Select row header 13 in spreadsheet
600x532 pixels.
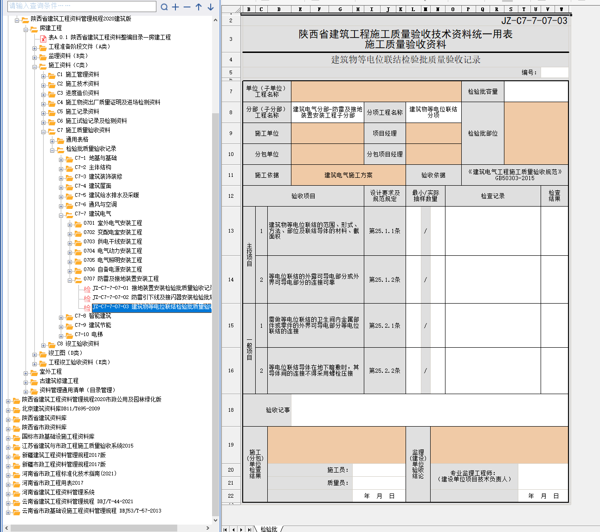[231, 231]
